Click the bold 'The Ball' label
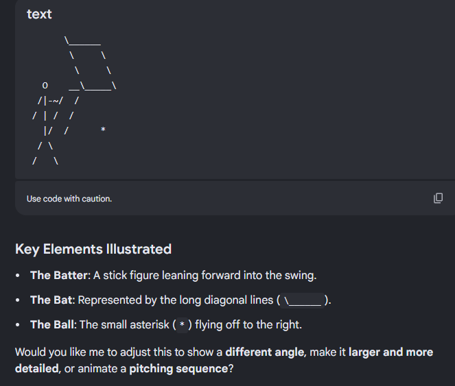The image size is (455, 386). point(52,324)
